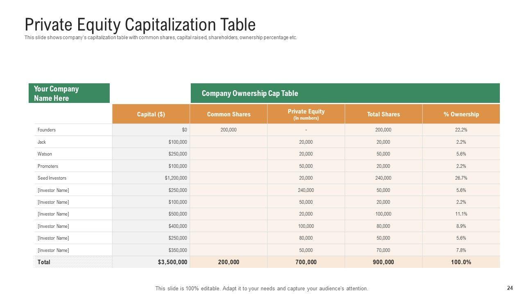Select the $1,200,000 Seed Investors capital cell
Screen dimensions: 524x294
pyautogui.click(x=176, y=178)
